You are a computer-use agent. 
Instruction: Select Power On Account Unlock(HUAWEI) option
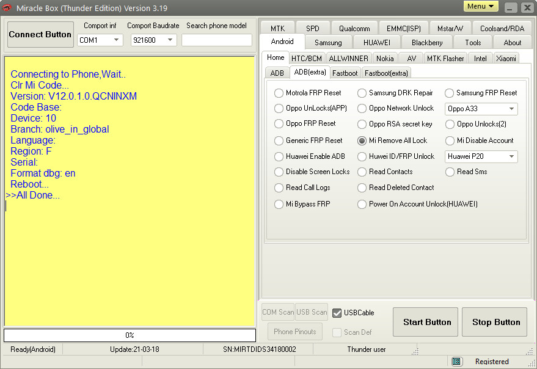417,204
